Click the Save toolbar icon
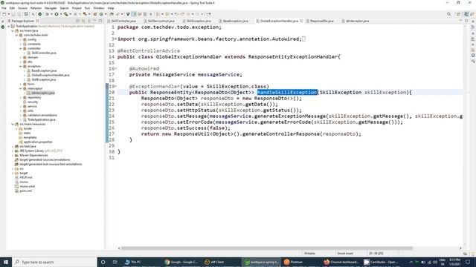This screenshot has width=476, height=267. click(x=13, y=14)
